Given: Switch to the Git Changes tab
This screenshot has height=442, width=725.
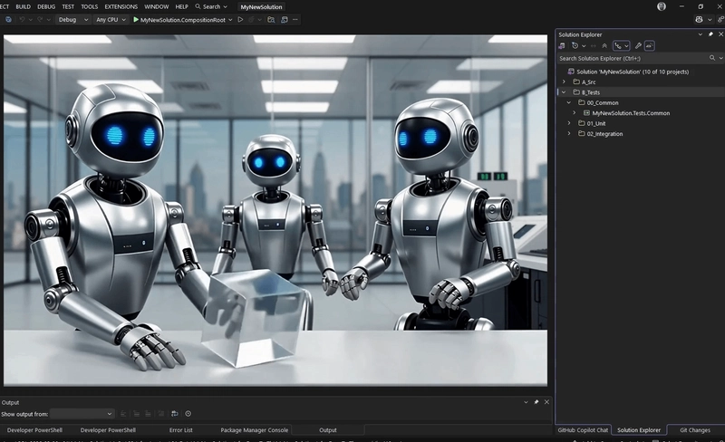Looking at the screenshot, I should (694, 430).
